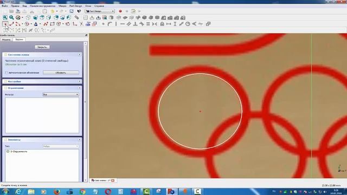Switch to the Модель tab

[7, 40]
